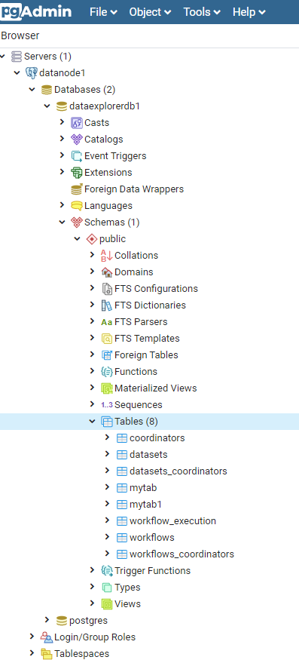Click the workflow_execution table icon
Screen dimensions: 299x663
click(x=122, y=521)
